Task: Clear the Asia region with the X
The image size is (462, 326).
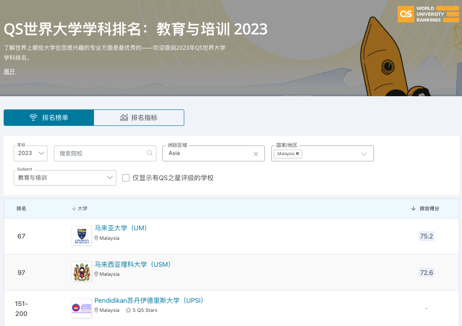Action: tap(256, 154)
